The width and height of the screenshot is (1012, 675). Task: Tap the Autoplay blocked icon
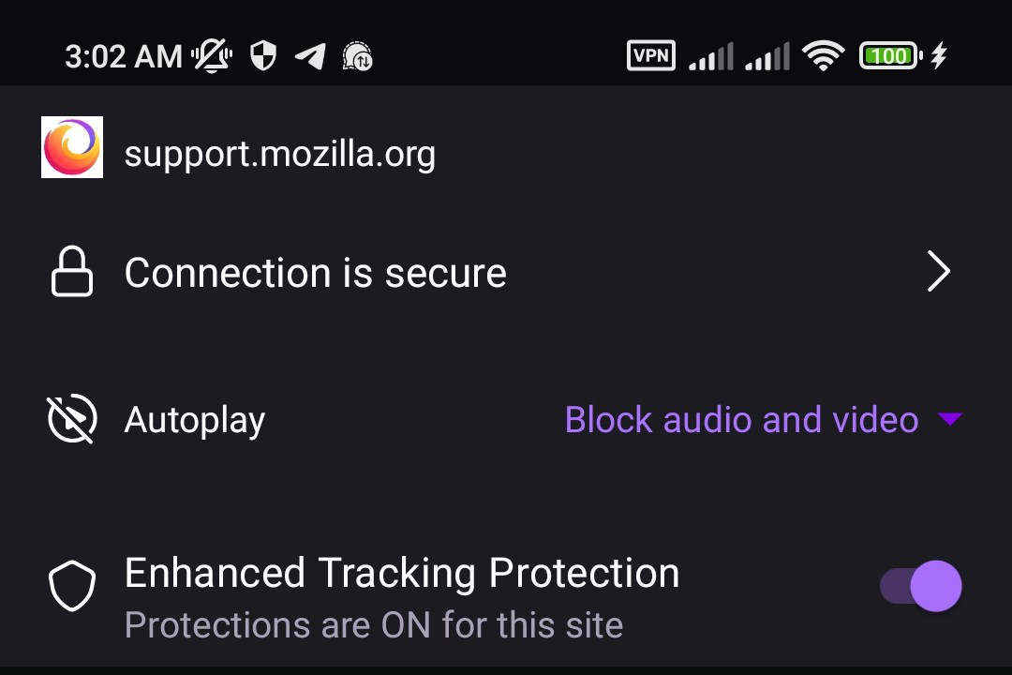pyautogui.click(x=72, y=420)
